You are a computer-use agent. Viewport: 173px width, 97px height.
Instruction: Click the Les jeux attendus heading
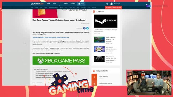102,71
